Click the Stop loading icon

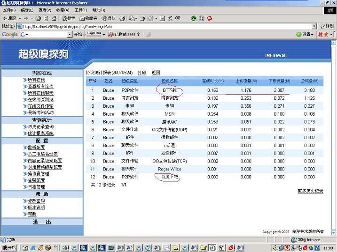(x=39, y=18)
